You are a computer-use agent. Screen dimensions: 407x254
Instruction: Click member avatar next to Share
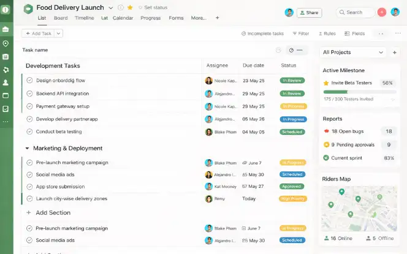pyautogui.click(x=289, y=12)
